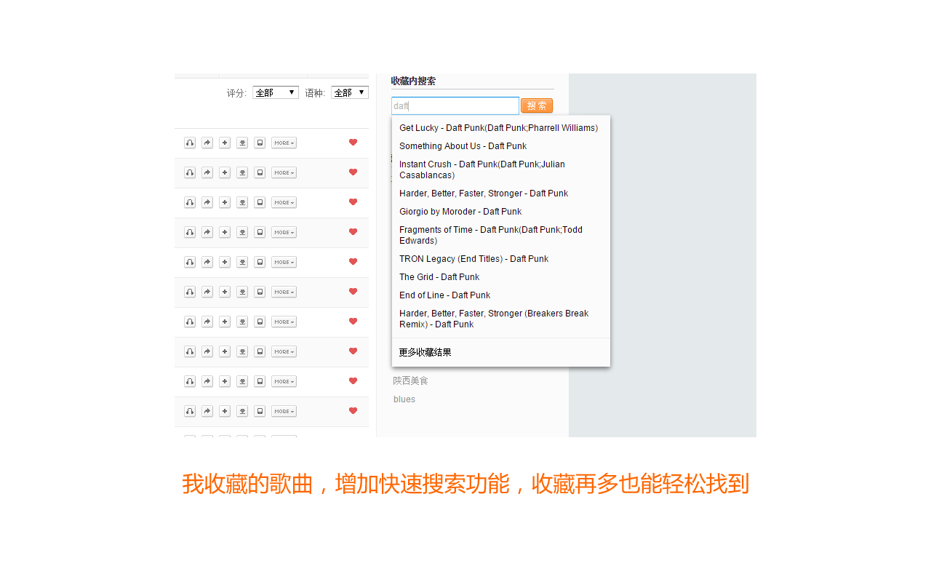Toggle the heart on the fourth song row
Image resolution: width=931 pixels, height=582 pixels.
[353, 232]
